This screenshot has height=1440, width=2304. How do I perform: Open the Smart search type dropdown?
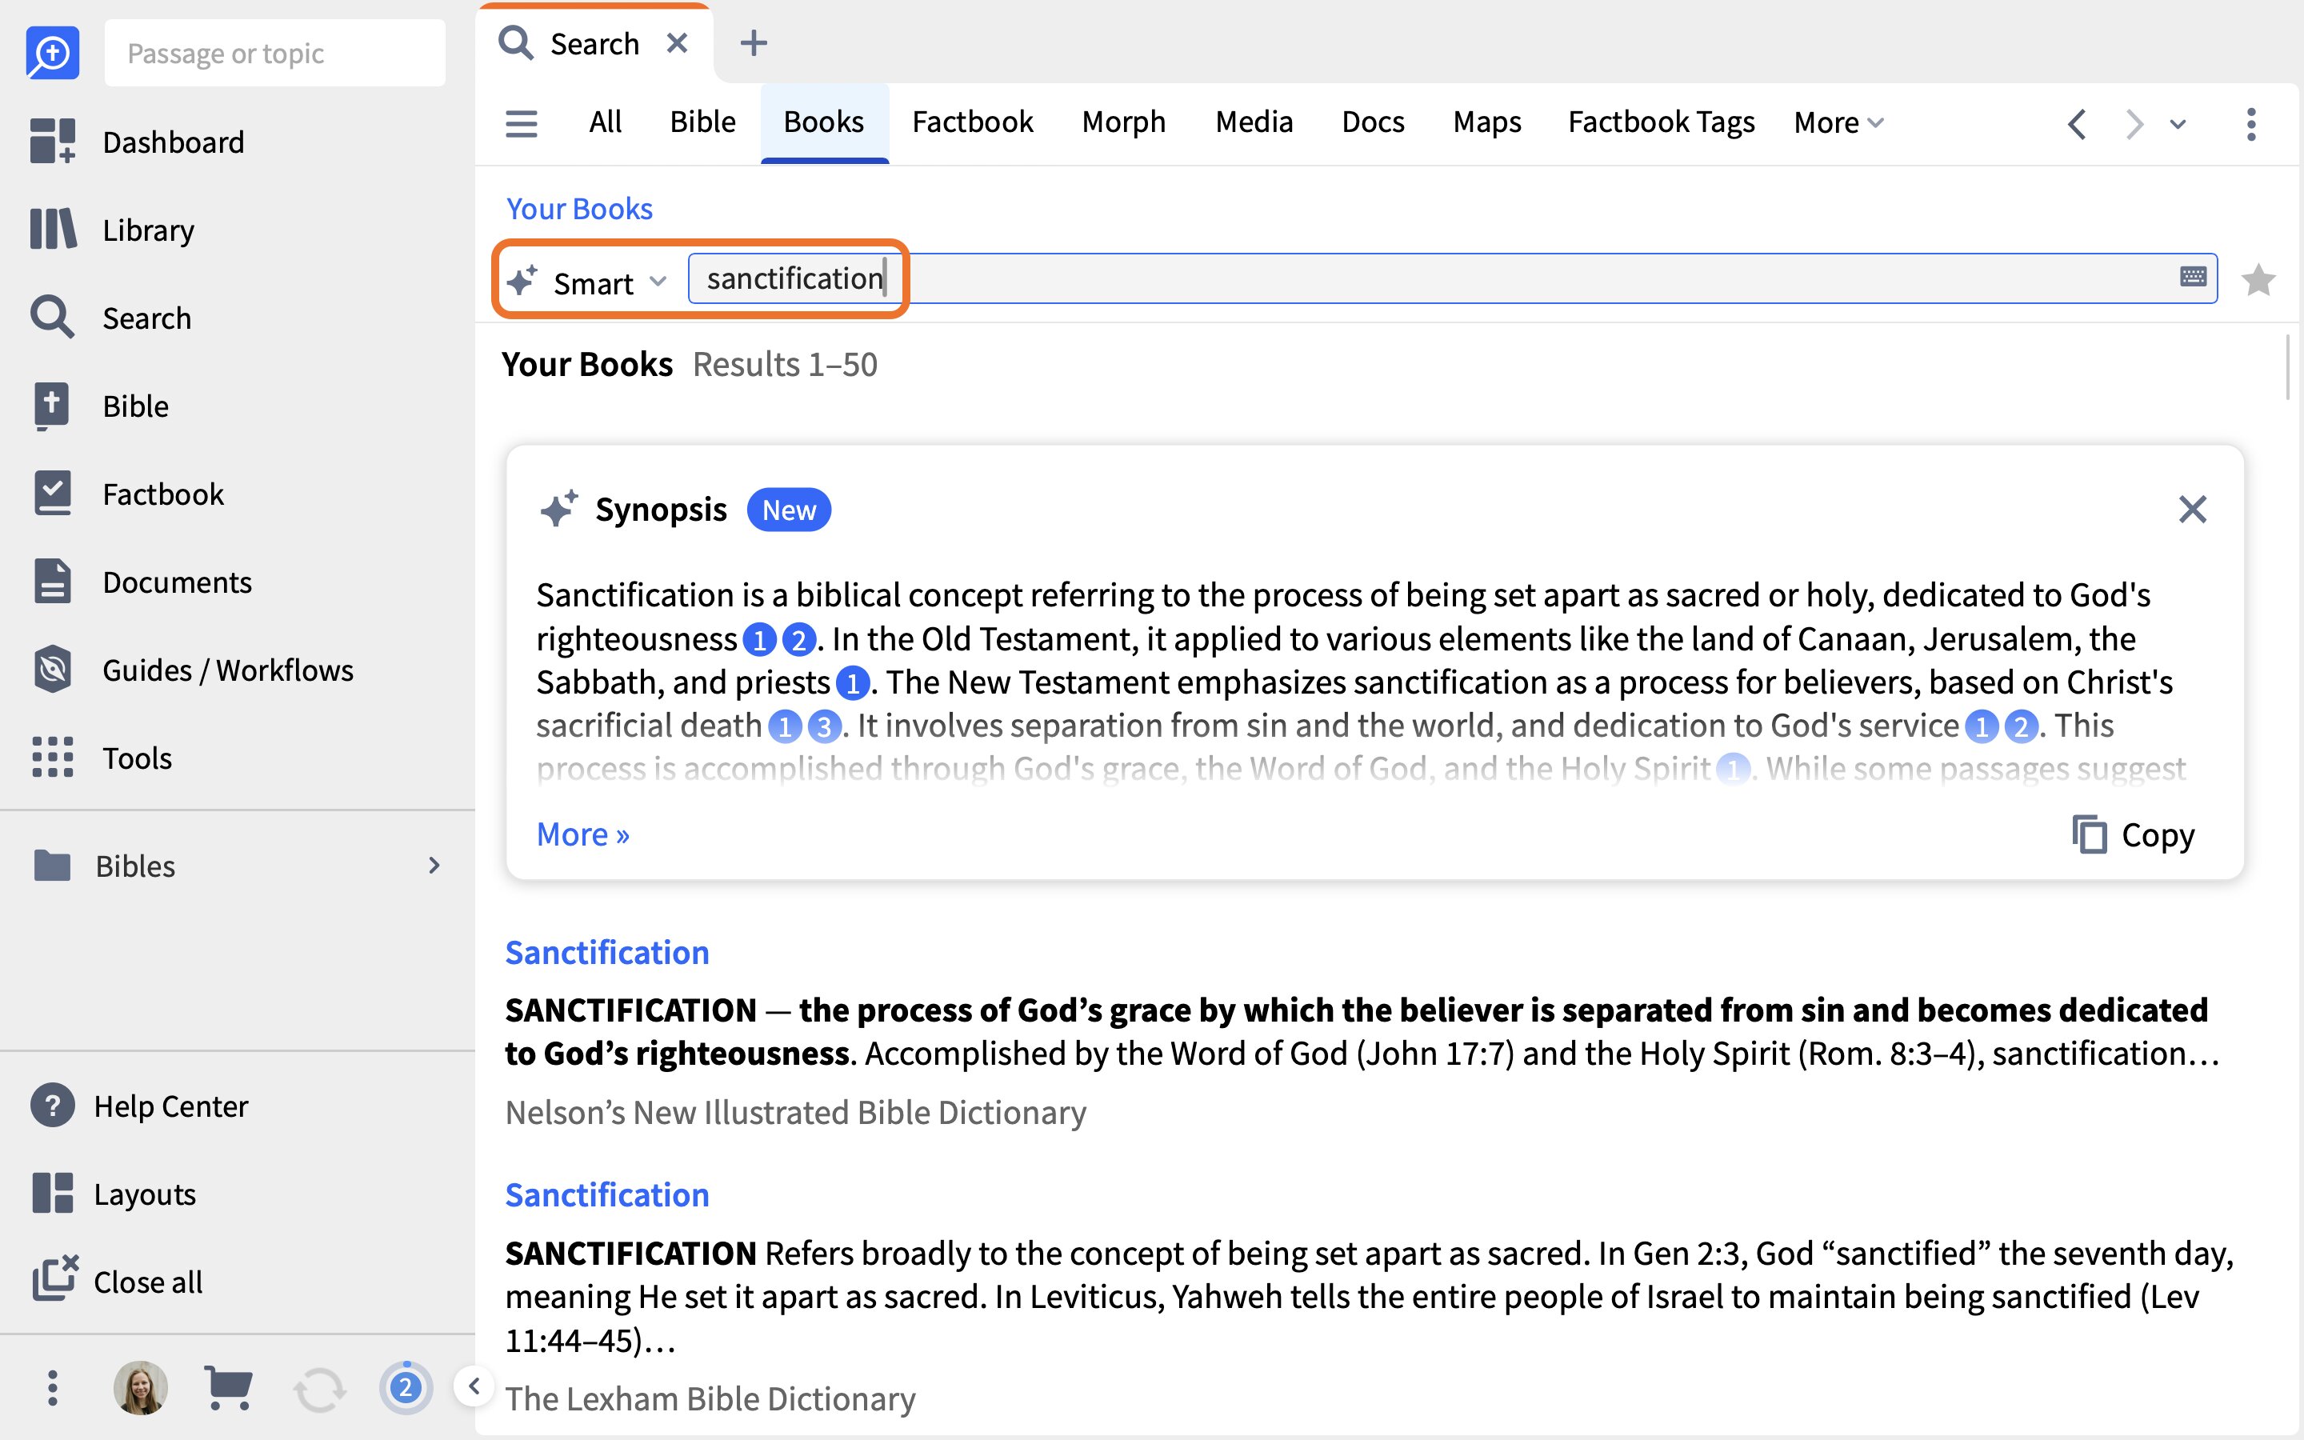[x=586, y=282]
